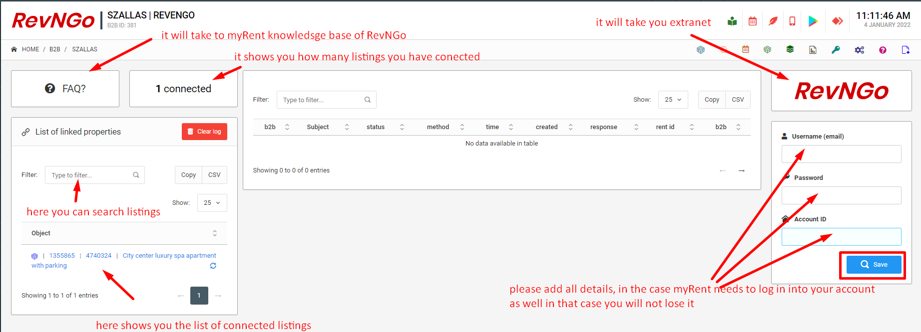Screen dimensions: 921x332
Task: Open the red mobile phone icon
Action: [x=792, y=21]
